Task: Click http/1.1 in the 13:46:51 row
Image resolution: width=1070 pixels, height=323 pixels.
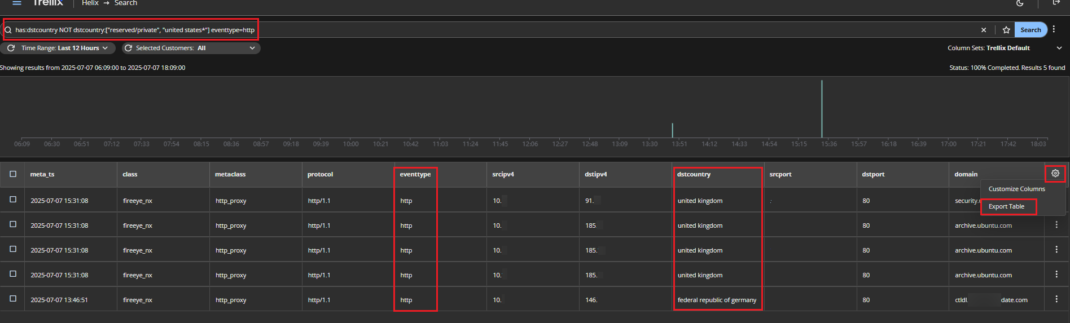Action: pyautogui.click(x=319, y=300)
